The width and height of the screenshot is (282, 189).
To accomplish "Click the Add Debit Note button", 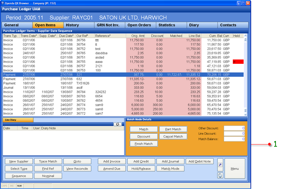I will click(x=199, y=161).
